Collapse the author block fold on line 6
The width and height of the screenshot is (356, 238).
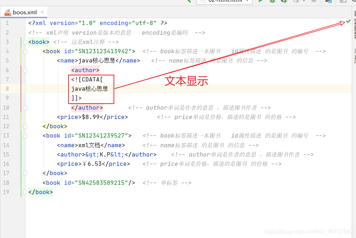[25, 70]
